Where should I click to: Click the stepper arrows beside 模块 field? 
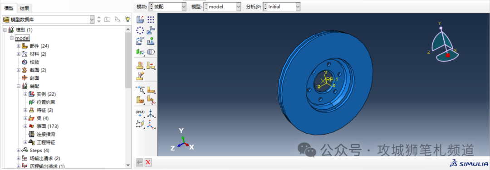coord(151,6)
